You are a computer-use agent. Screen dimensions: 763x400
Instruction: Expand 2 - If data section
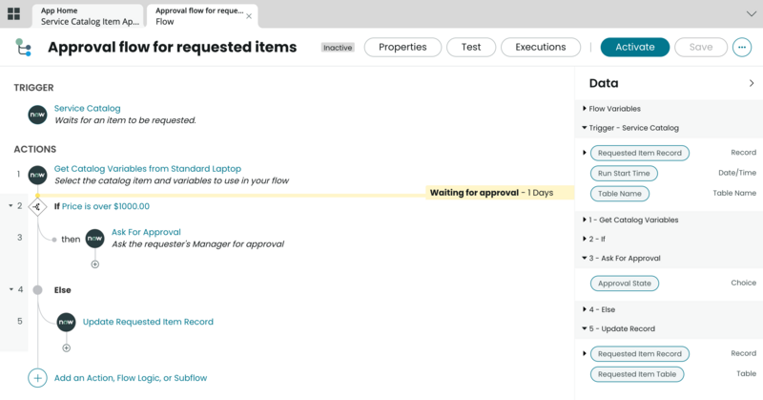(x=584, y=239)
